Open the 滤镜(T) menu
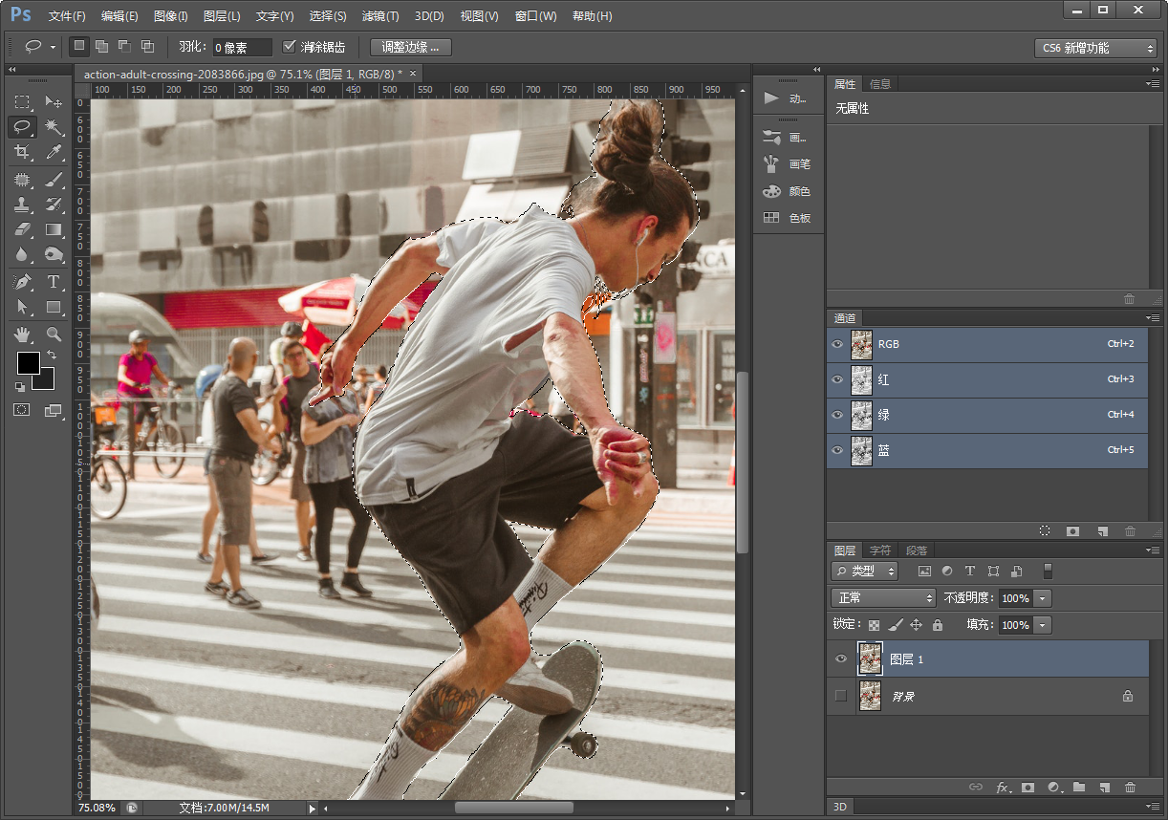Screen dimensions: 1168x820 [x=380, y=16]
